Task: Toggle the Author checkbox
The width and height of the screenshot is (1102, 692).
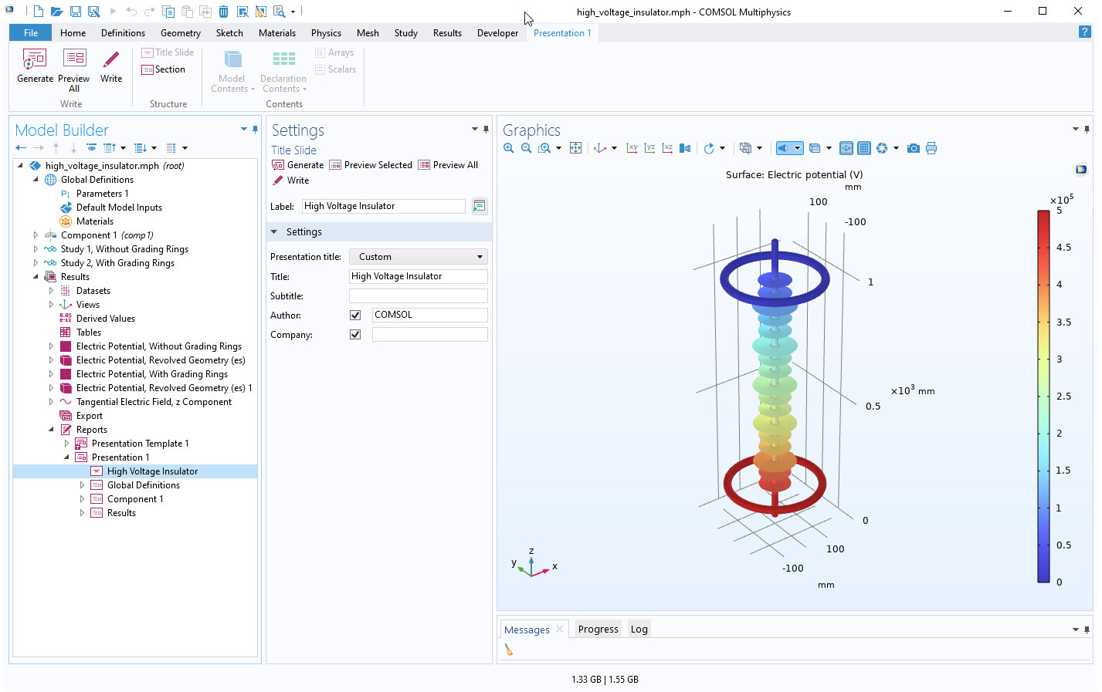Action: [x=355, y=315]
